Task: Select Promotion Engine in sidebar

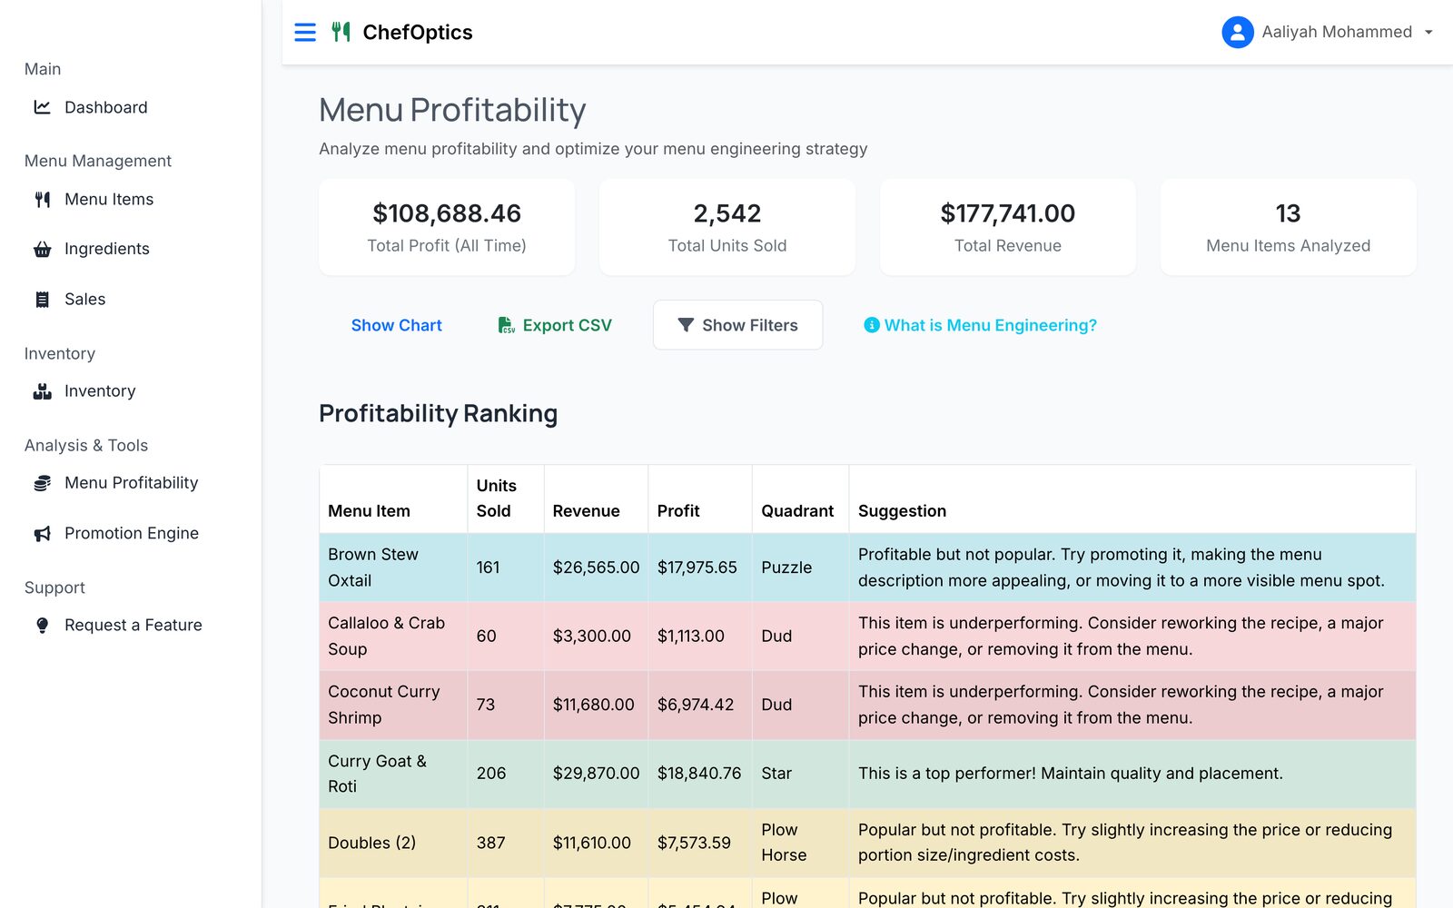Action: pyautogui.click(x=131, y=534)
